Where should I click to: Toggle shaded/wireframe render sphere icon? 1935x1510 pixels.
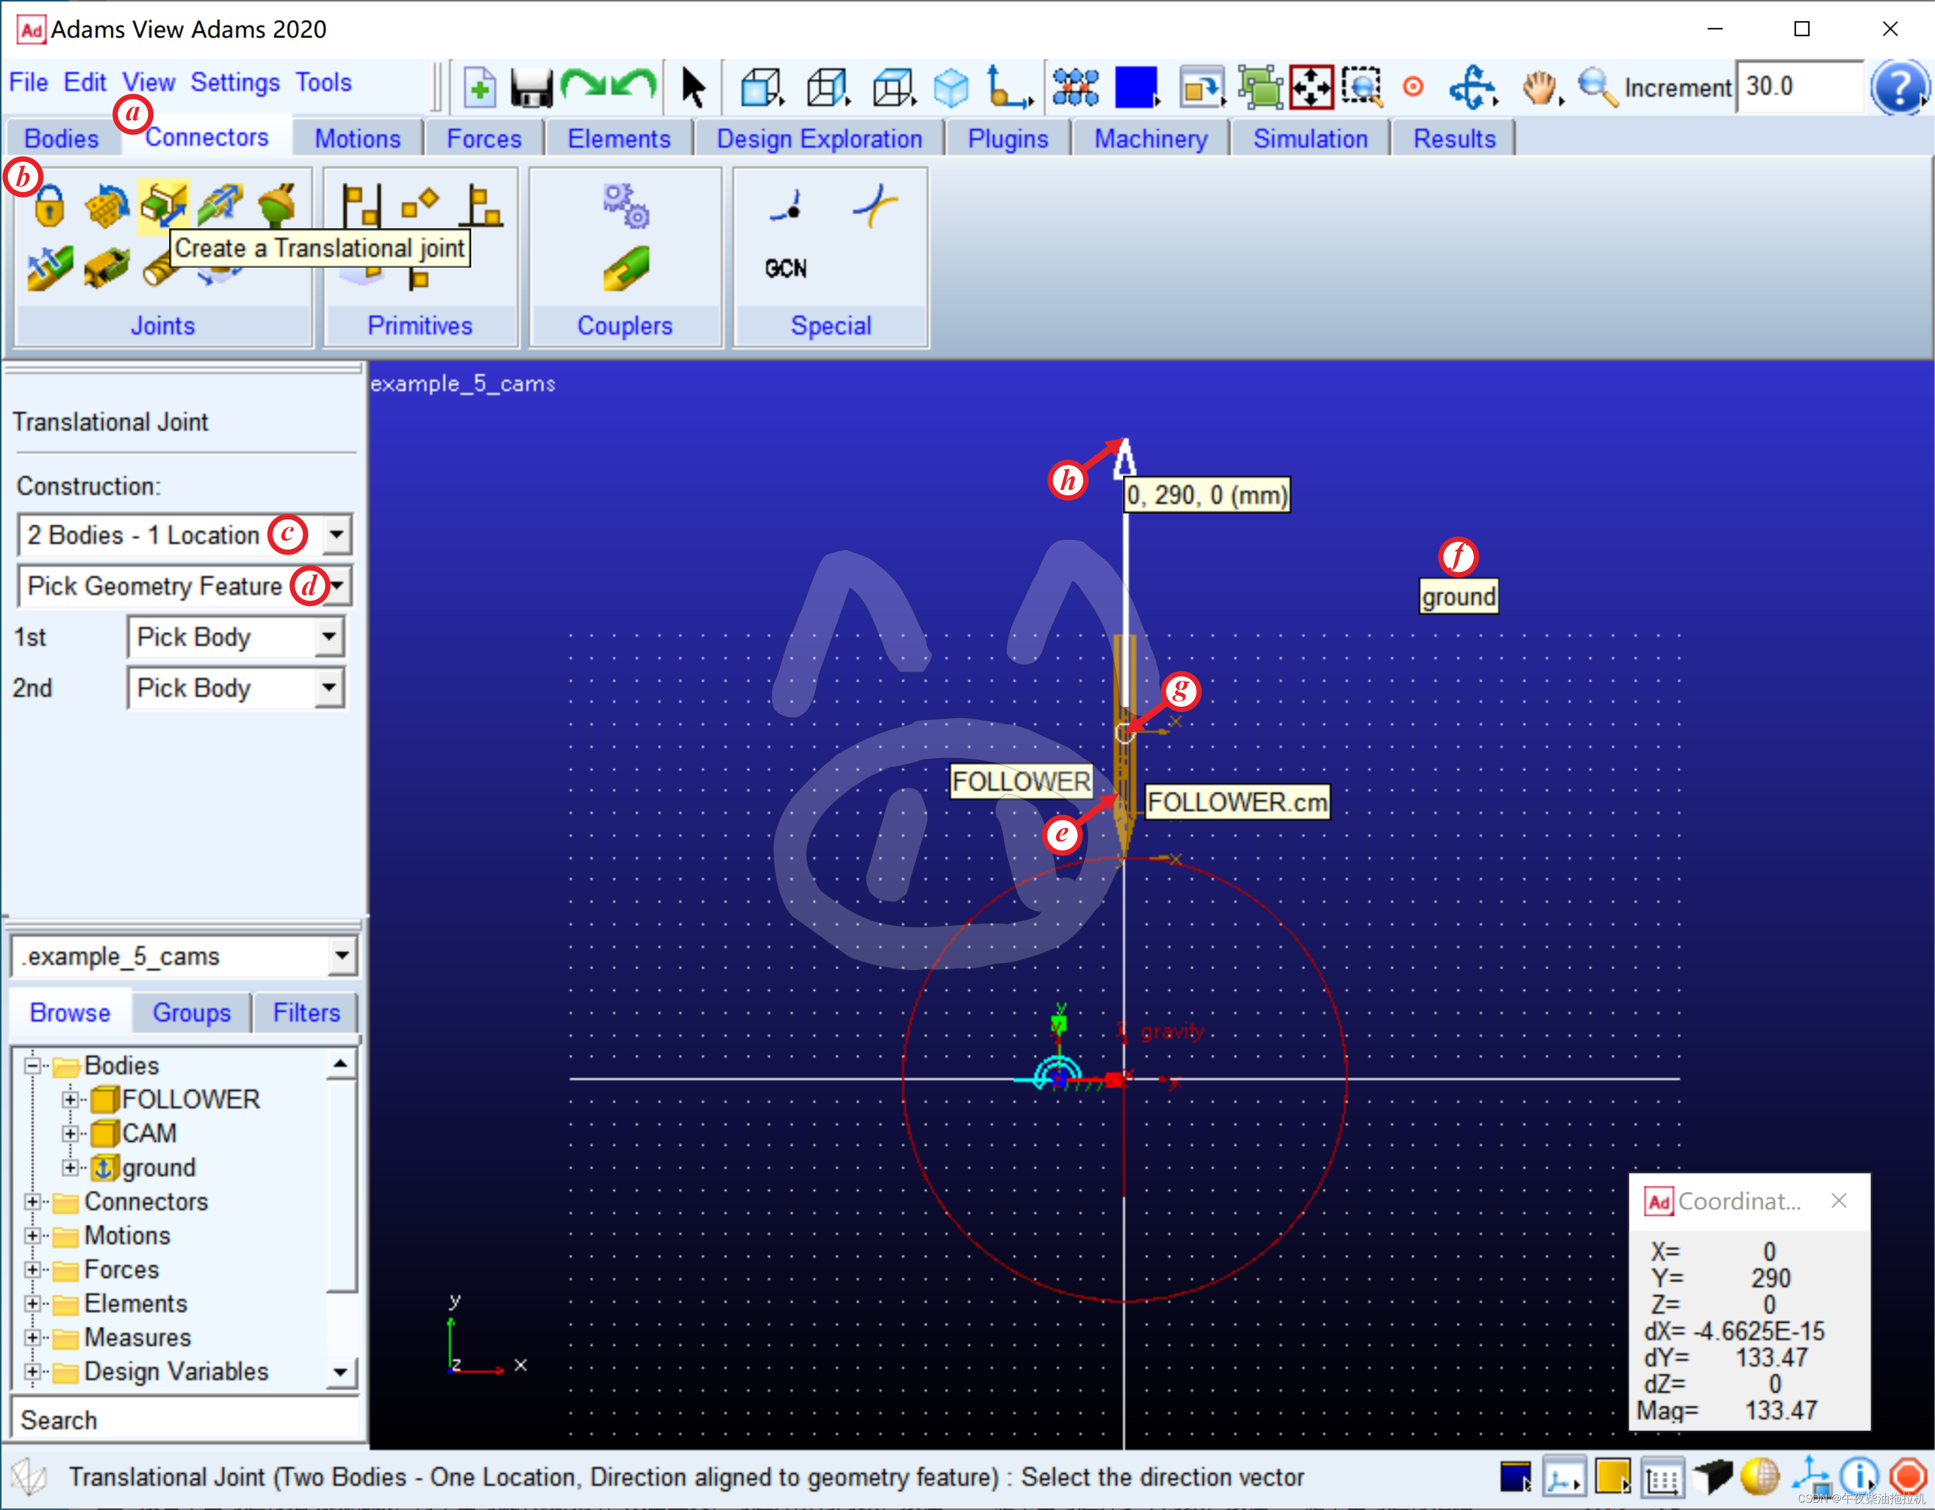[x=1760, y=1476]
